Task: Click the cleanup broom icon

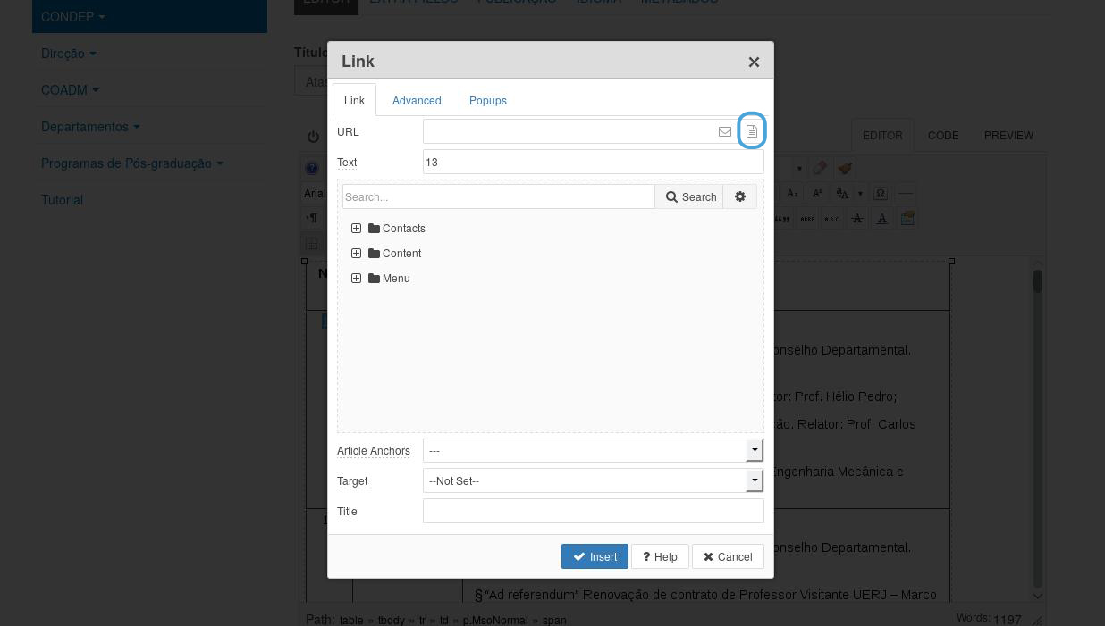Action: (845, 168)
